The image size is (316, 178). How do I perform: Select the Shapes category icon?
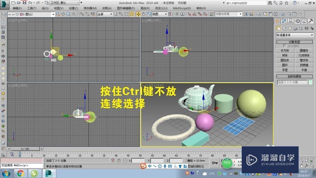(284, 28)
